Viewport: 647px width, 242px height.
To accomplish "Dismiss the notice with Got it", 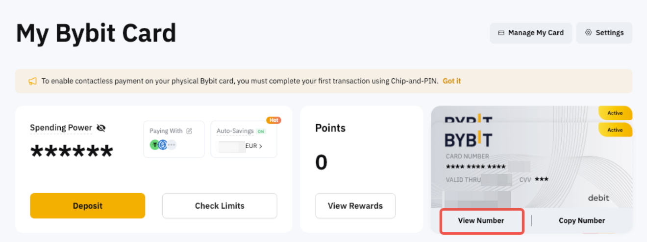I will [451, 81].
